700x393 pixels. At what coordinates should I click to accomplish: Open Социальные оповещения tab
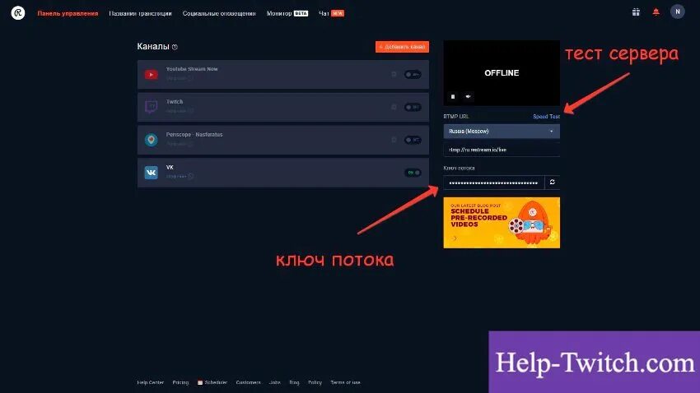(x=219, y=13)
